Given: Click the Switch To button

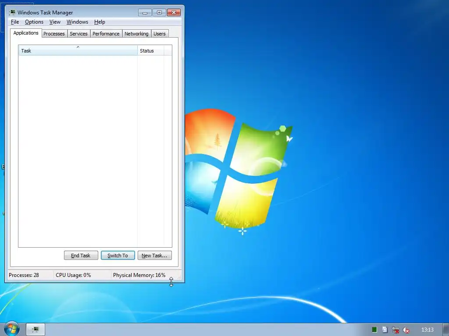Looking at the screenshot, I should 118,255.
